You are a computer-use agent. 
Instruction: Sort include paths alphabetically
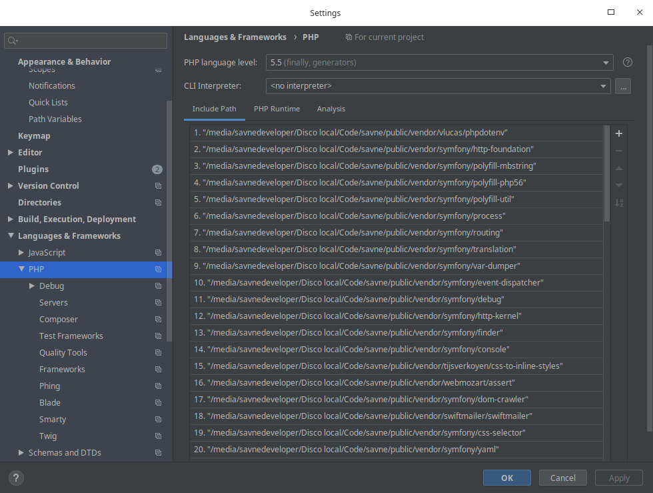[x=618, y=203]
